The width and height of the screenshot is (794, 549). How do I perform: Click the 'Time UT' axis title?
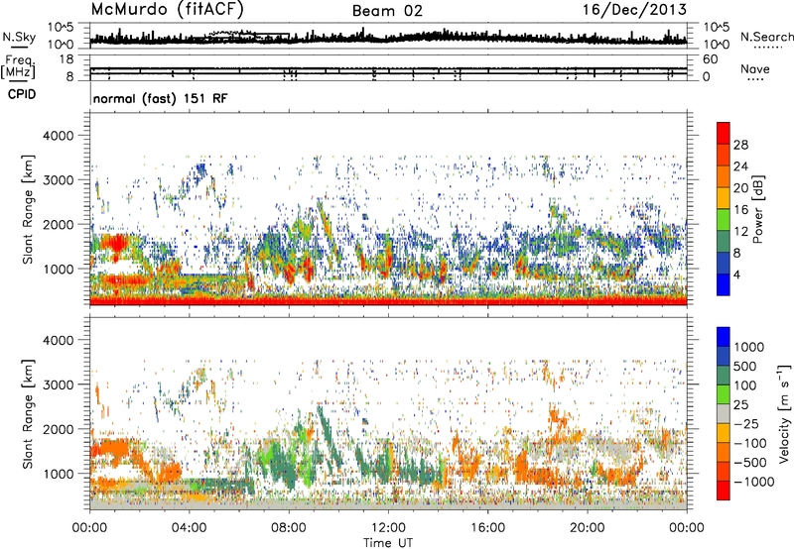coord(388,542)
